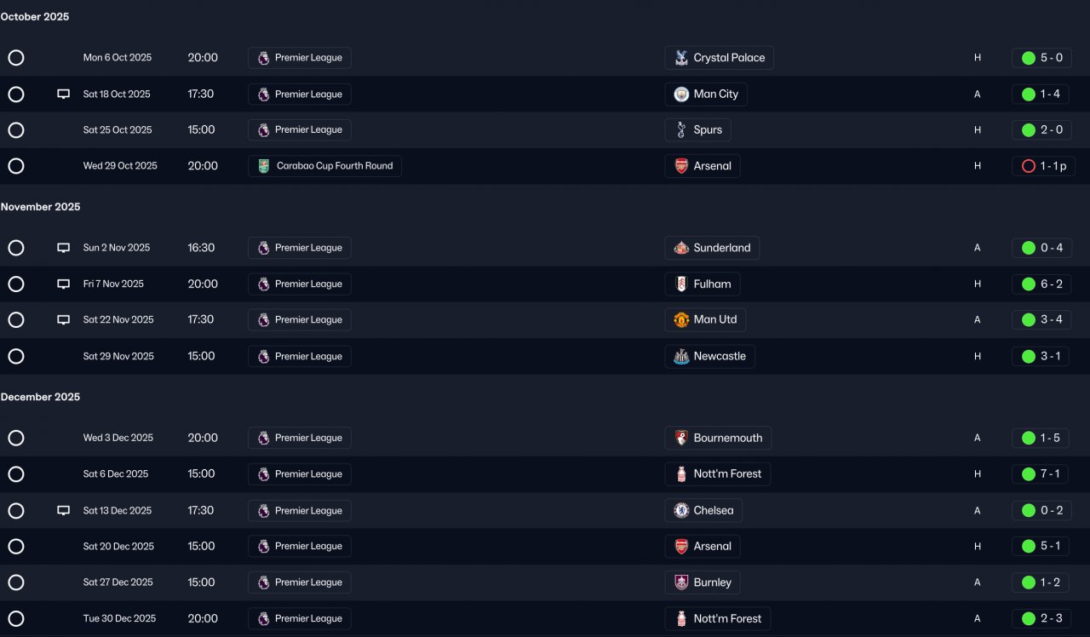Click the Man Utd club crest icon
Screen dimensions: 1090x637
[681, 320]
